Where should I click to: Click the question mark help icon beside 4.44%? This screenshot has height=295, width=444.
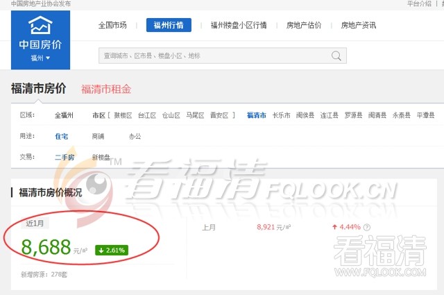pos(367,227)
